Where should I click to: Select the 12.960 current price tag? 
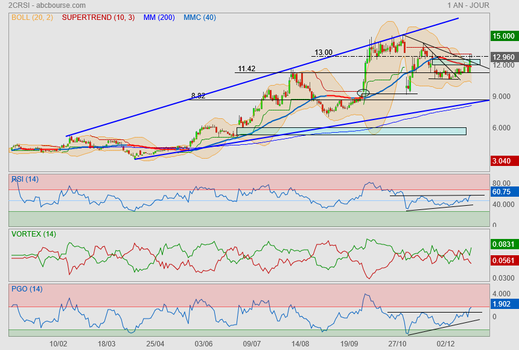pos(503,57)
